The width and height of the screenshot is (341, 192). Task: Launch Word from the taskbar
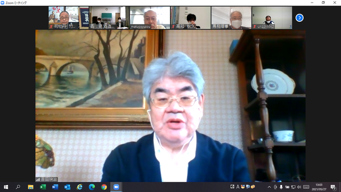pyautogui.click(x=55, y=187)
